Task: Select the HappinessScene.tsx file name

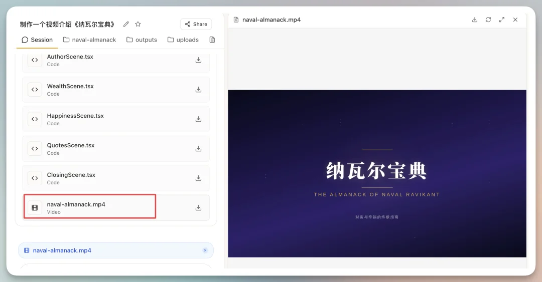Action: tap(75, 116)
